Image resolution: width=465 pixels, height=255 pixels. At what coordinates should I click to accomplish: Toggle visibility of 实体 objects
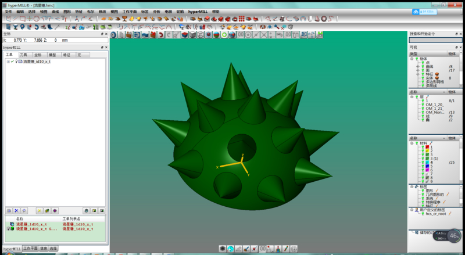pos(423,78)
